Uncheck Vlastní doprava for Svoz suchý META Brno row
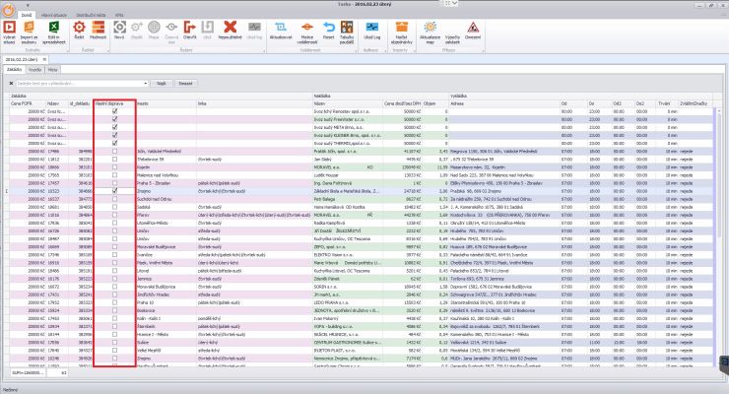Screen dimensions: 729x394 (115, 127)
